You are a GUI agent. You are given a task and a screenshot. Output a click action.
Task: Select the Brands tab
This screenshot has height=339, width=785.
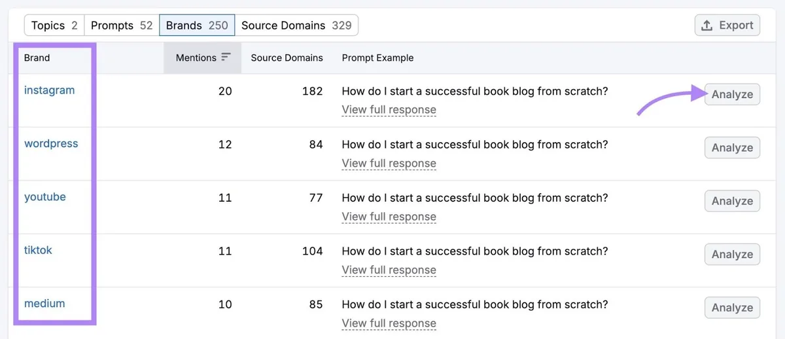pyautogui.click(x=197, y=26)
